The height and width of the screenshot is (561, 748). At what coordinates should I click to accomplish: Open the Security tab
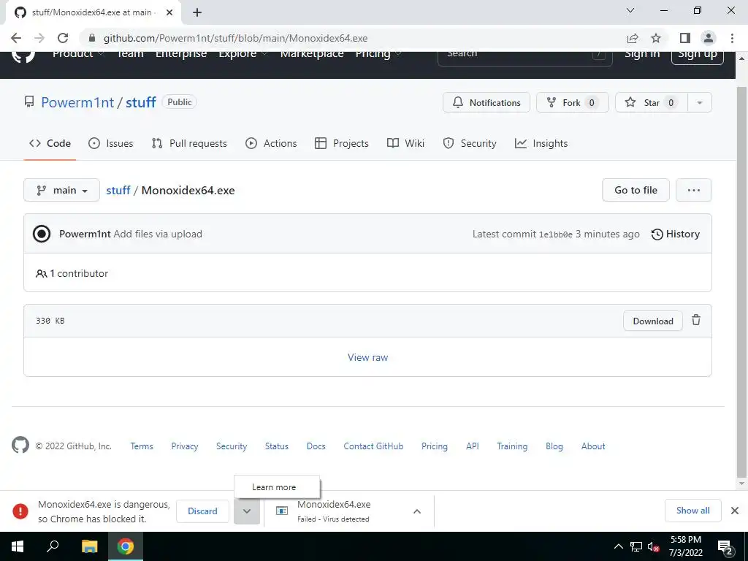click(x=470, y=144)
